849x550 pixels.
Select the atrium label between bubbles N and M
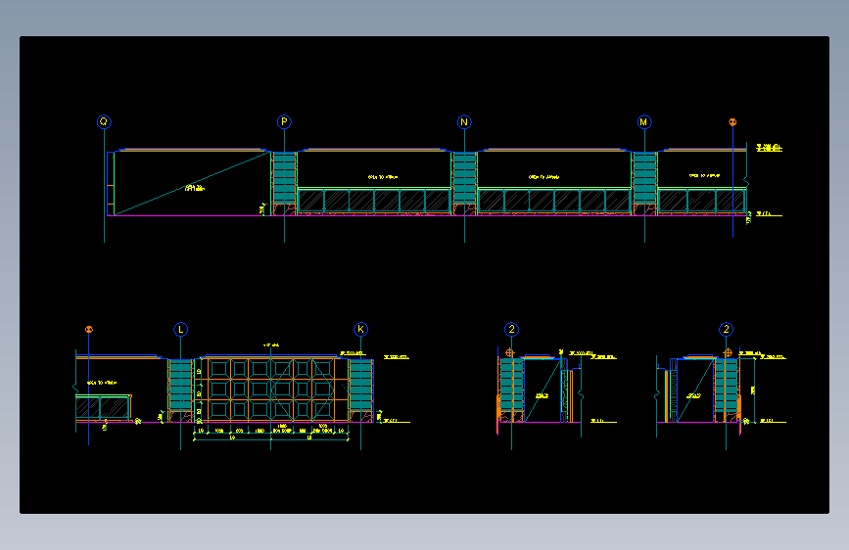[543, 177]
